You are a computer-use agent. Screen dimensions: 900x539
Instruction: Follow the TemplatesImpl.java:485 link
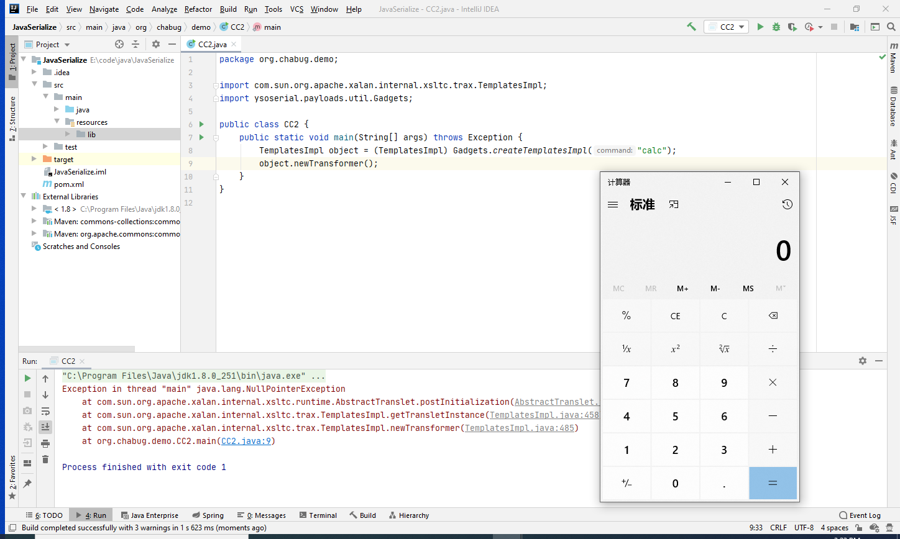pyautogui.click(x=519, y=428)
